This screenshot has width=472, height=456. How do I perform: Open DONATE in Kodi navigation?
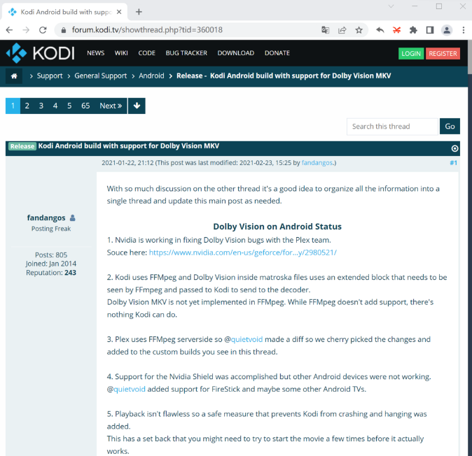[277, 53]
